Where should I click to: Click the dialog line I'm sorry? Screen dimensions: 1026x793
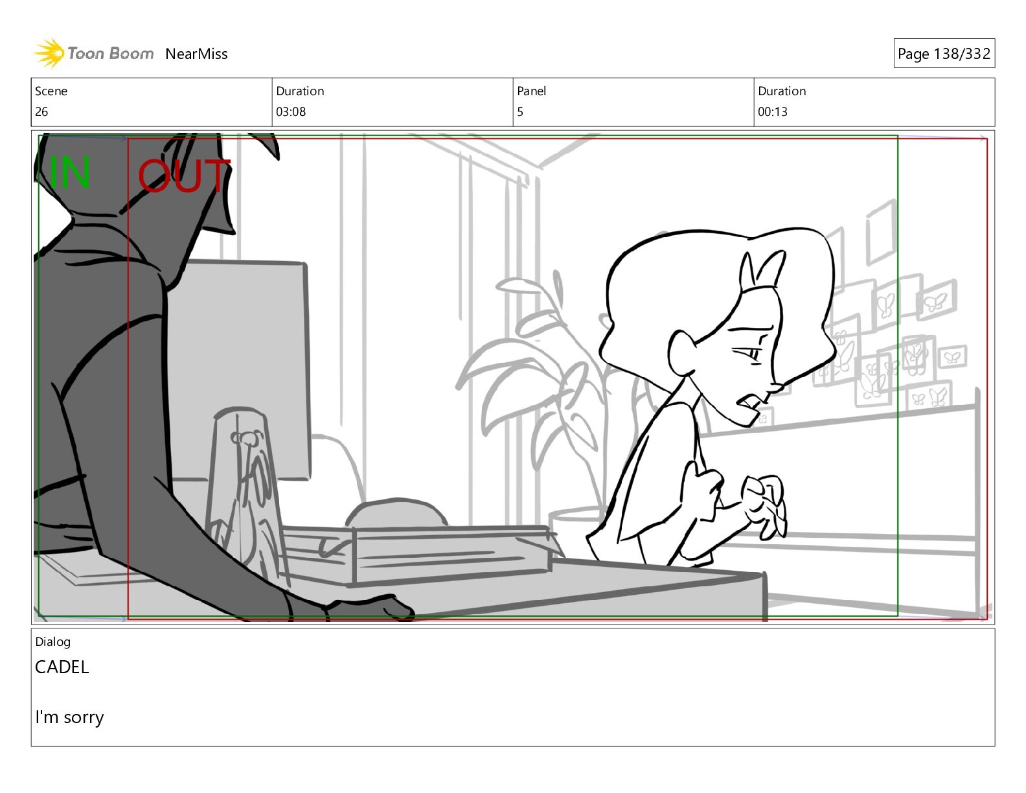coord(69,717)
